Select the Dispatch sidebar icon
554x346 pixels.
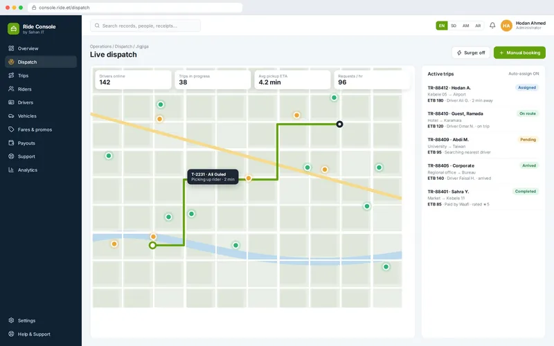click(x=11, y=62)
